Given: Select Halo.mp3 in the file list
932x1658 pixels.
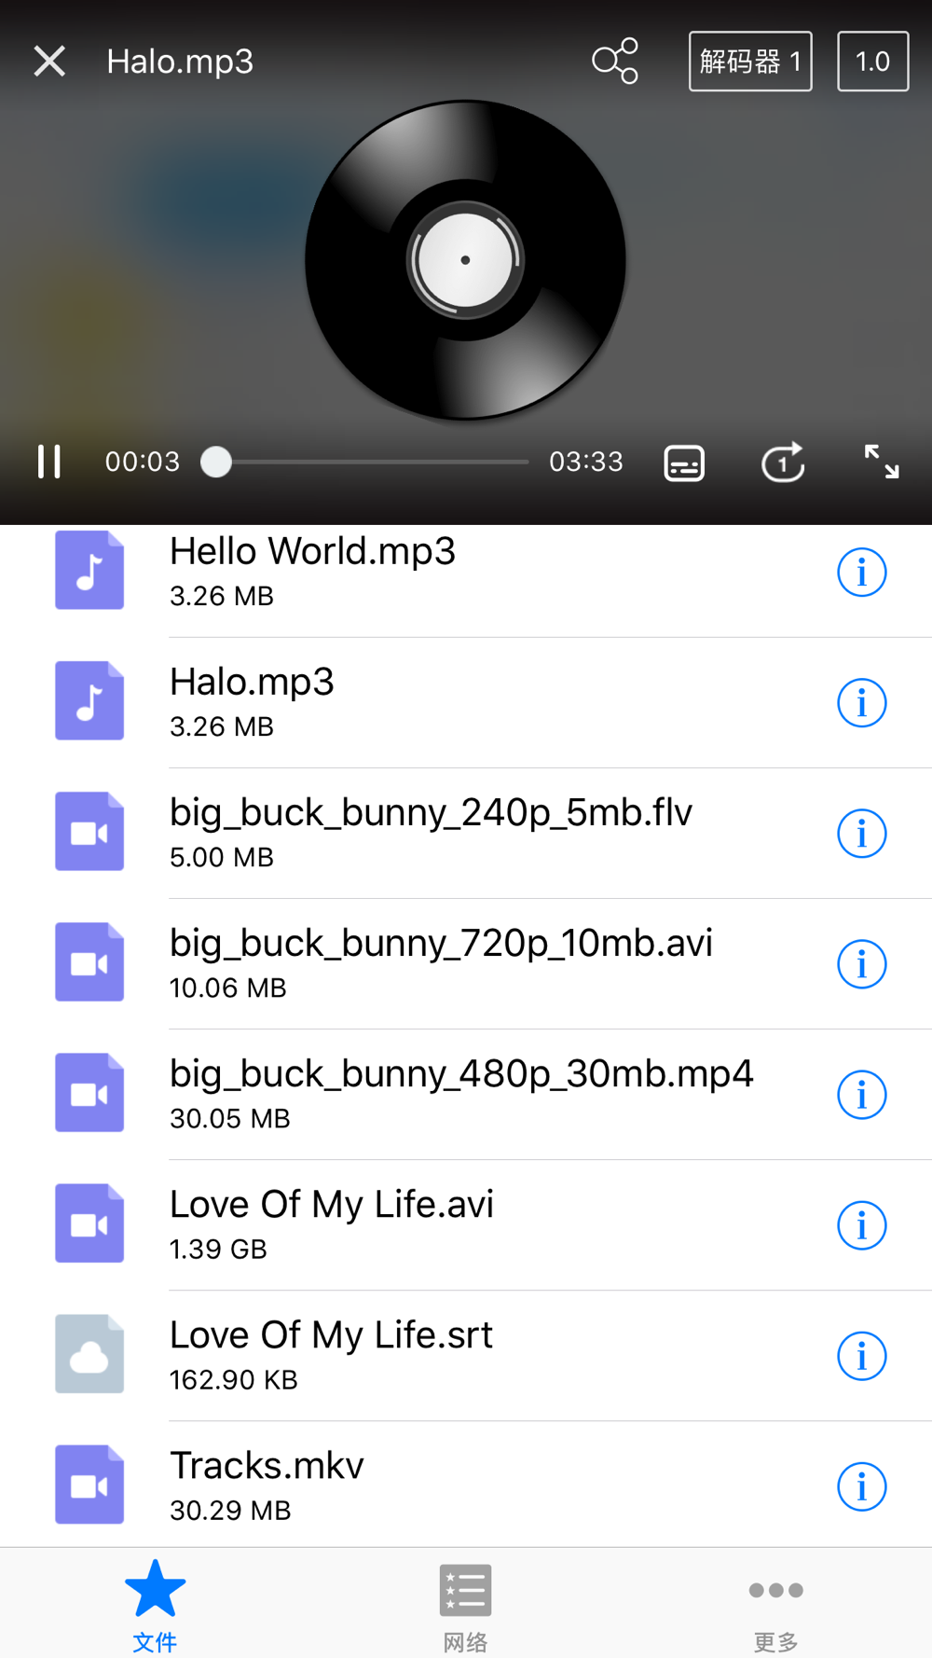Looking at the screenshot, I should [466, 703].
